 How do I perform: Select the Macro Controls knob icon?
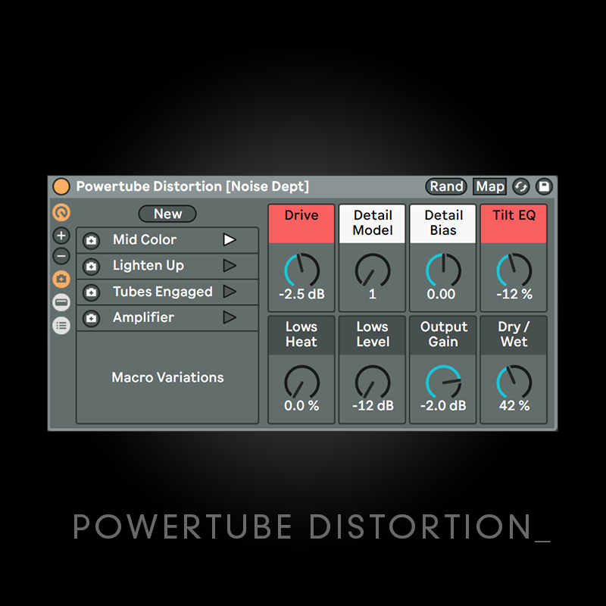coord(61,213)
